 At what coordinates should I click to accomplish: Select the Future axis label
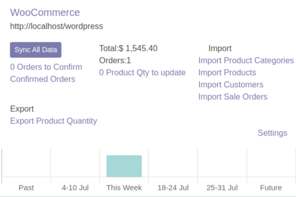(271, 188)
